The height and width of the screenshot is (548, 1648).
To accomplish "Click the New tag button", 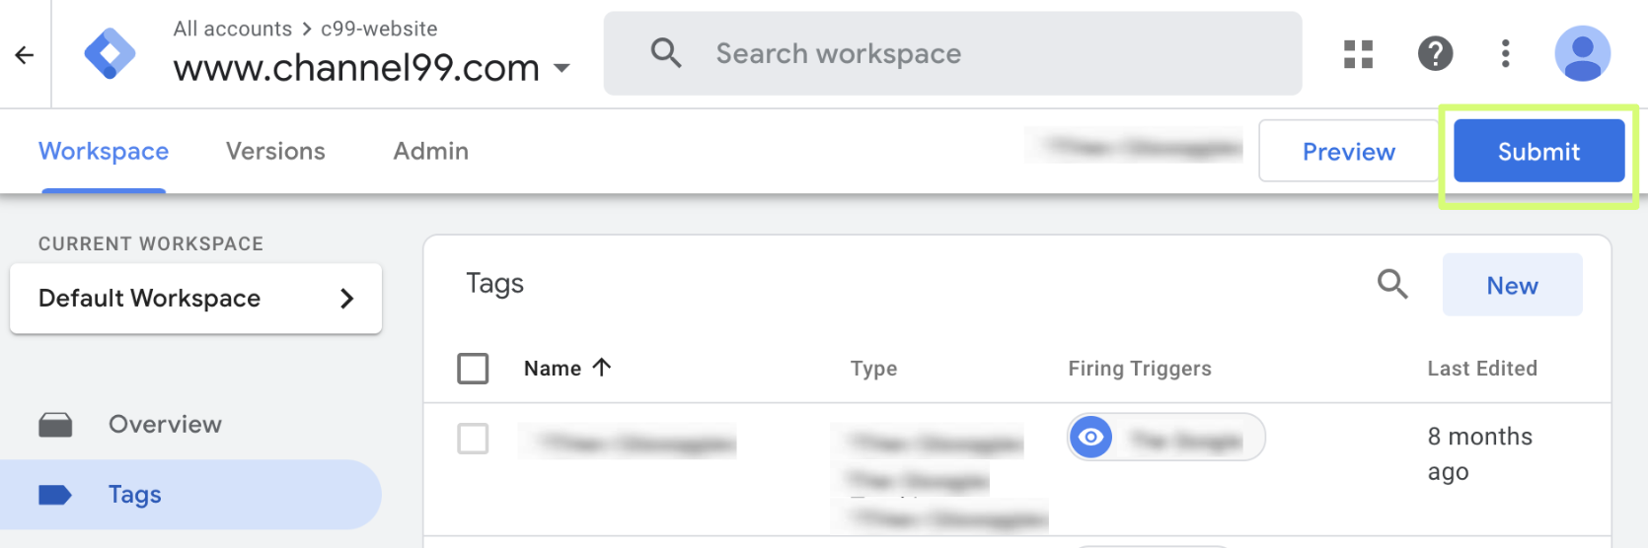I will tap(1512, 285).
